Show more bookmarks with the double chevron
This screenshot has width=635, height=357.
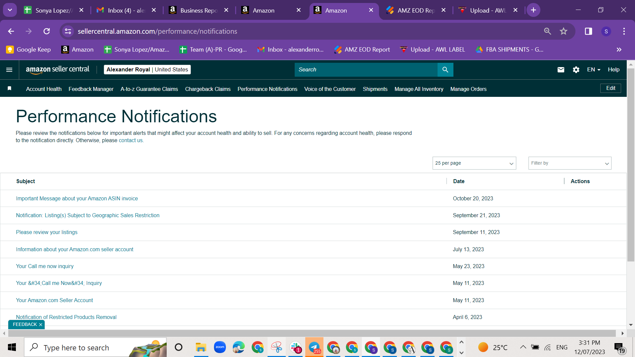click(619, 50)
